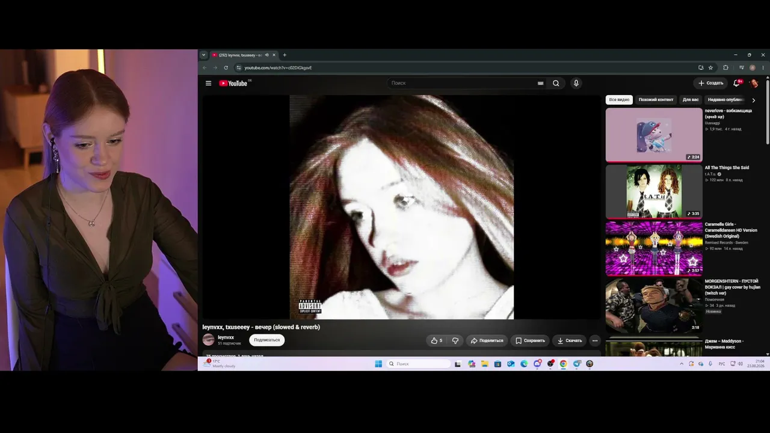
Task: Click the Chrome address bar URL
Action: [x=278, y=68]
